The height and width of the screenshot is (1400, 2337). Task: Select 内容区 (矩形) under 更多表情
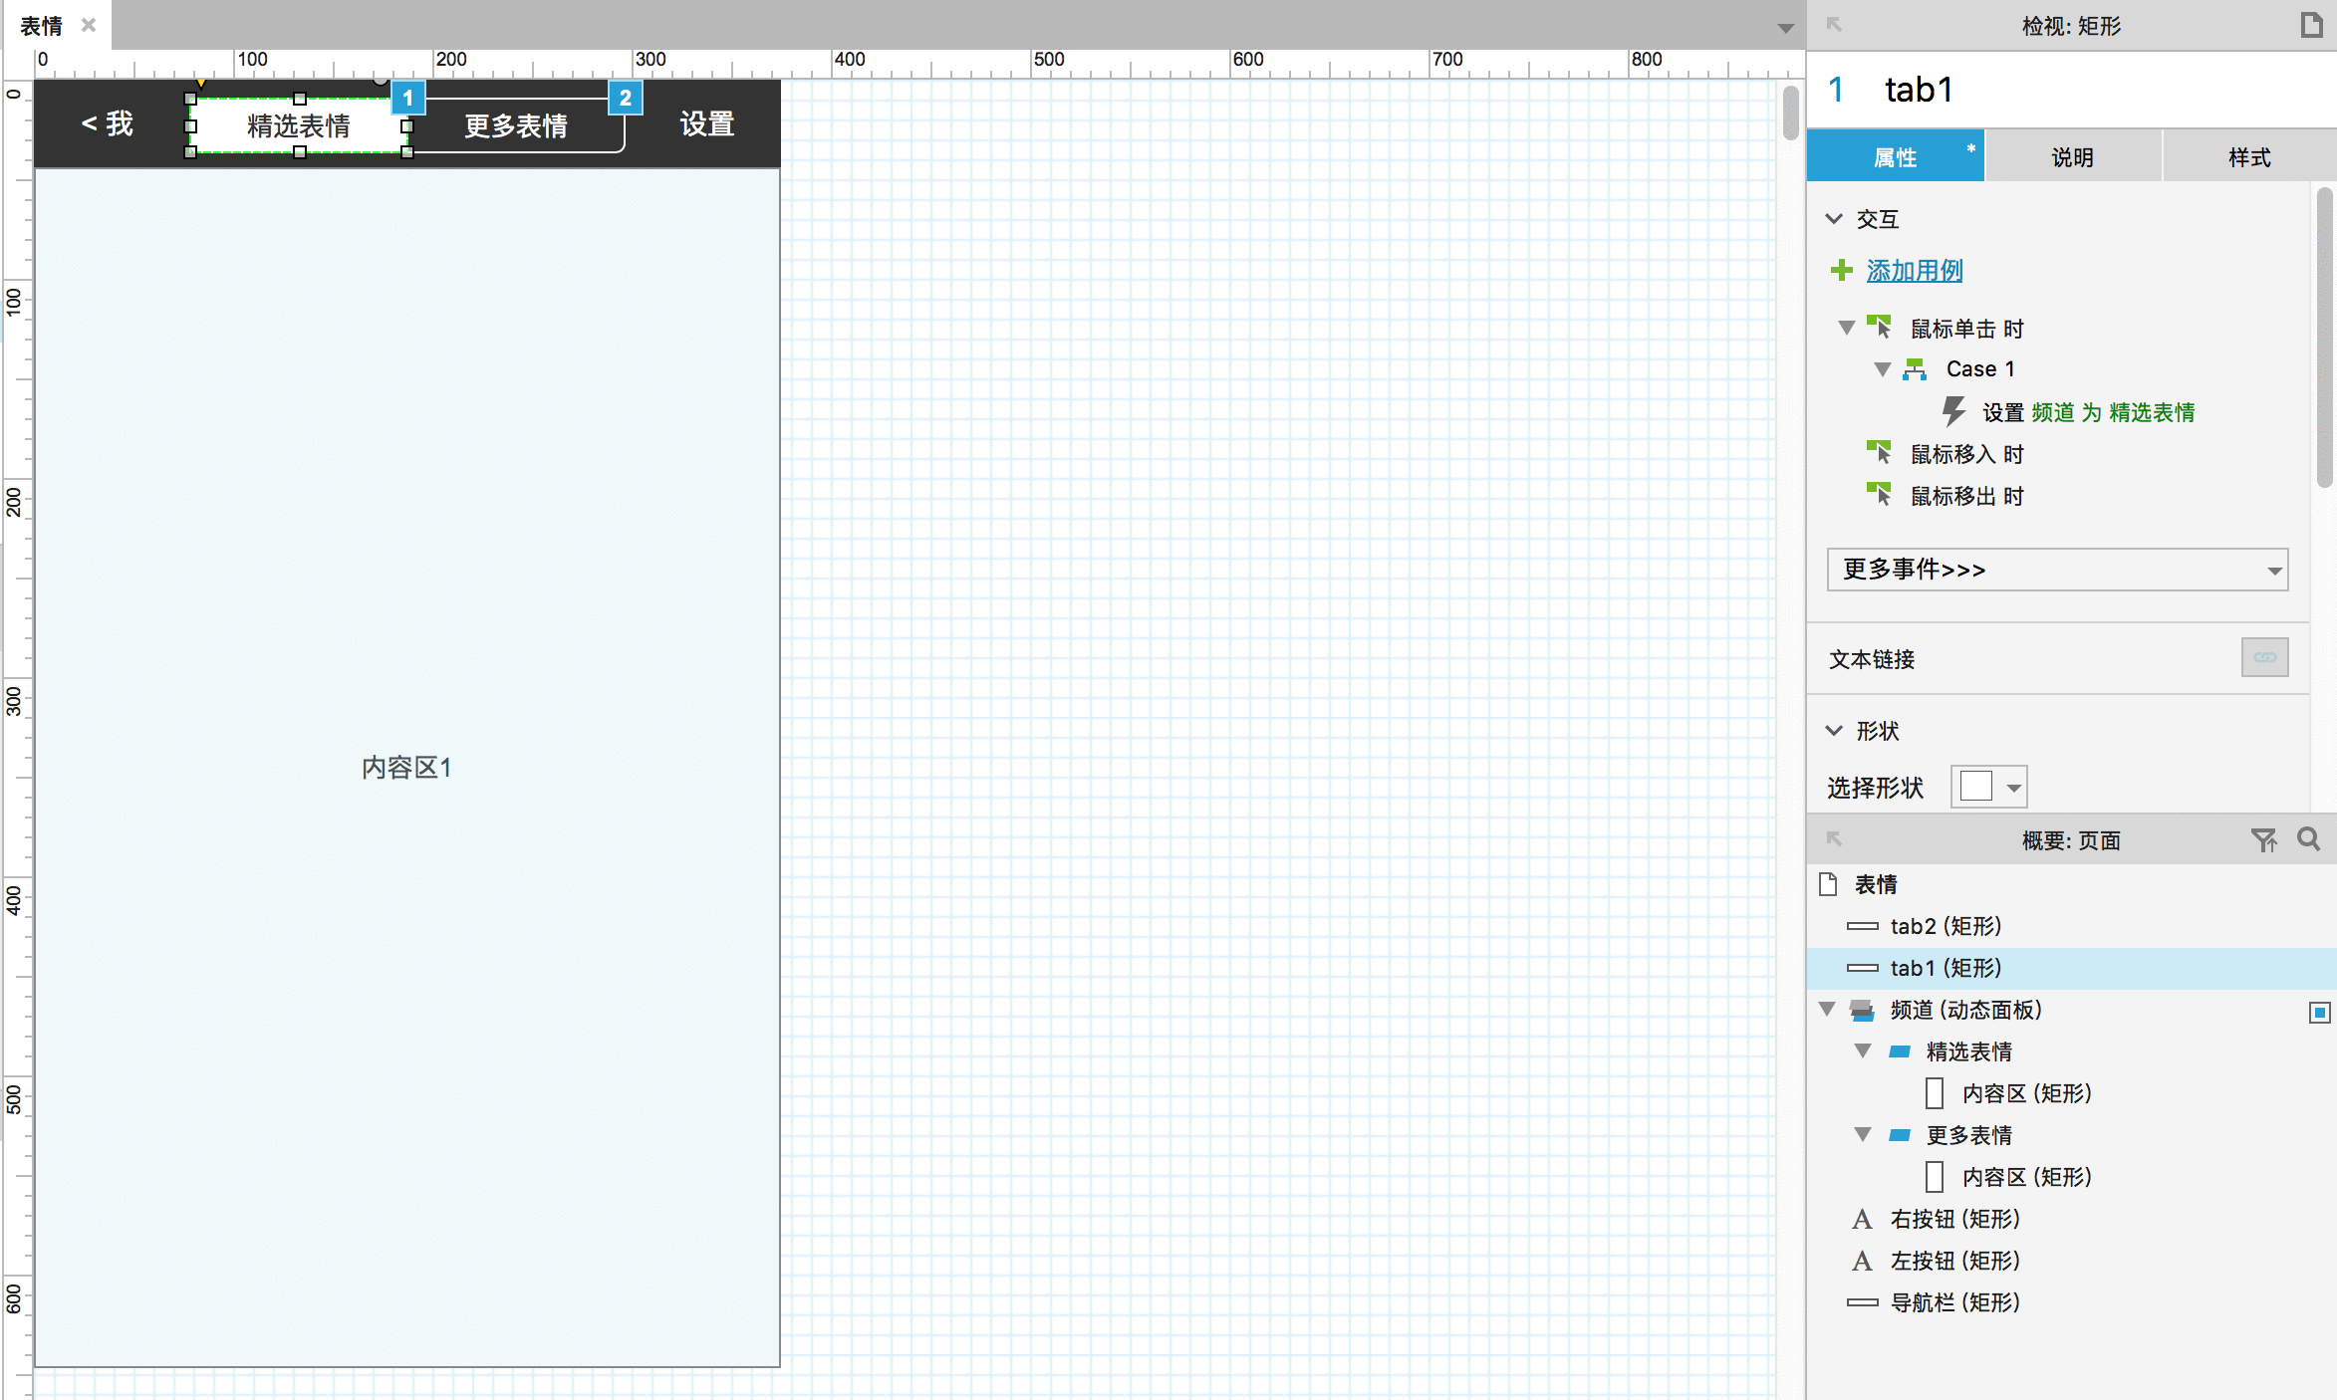(x=2026, y=1177)
